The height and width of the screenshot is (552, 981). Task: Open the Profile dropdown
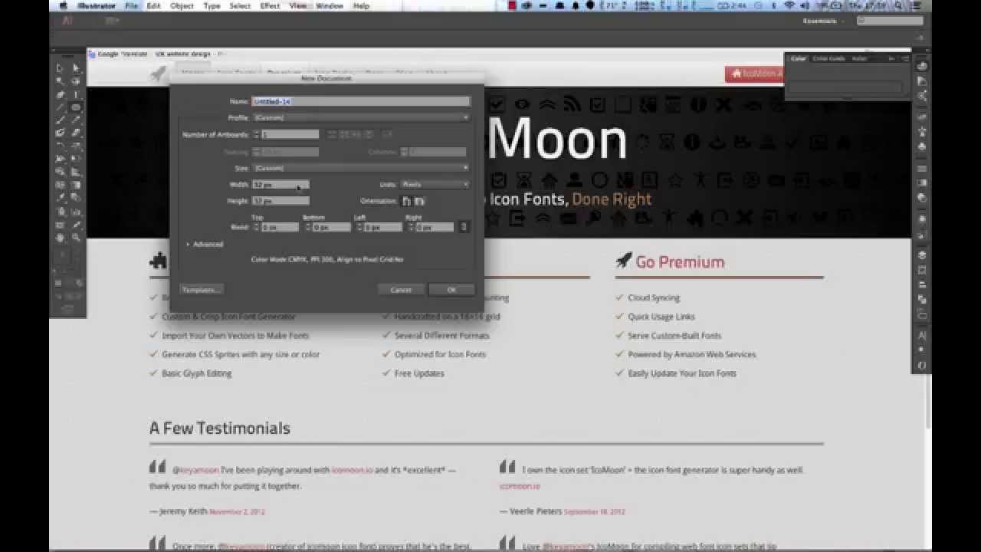point(361,117)
